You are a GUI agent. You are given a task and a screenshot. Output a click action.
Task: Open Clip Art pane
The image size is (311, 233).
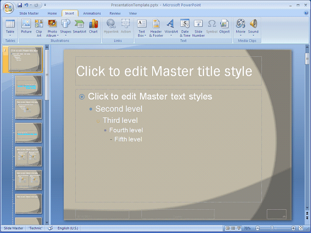tap(39, 28)
